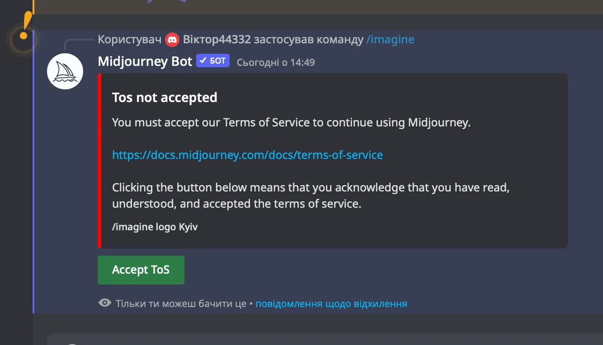Open the docs.midjourney.com terms-of-service link

247,155
